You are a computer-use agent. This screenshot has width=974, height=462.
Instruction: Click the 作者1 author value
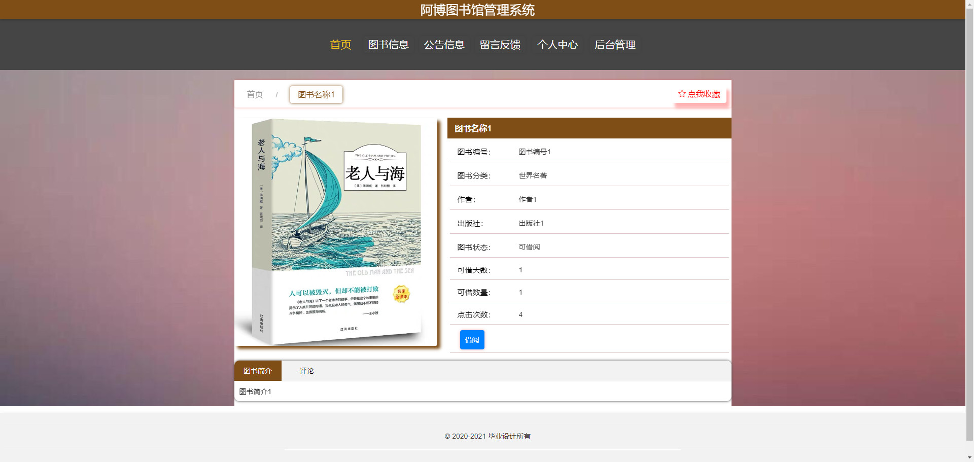click(x=528, y=199)
